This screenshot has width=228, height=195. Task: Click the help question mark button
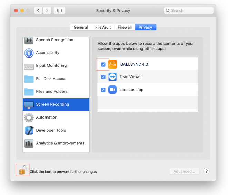tap(206, 171)
